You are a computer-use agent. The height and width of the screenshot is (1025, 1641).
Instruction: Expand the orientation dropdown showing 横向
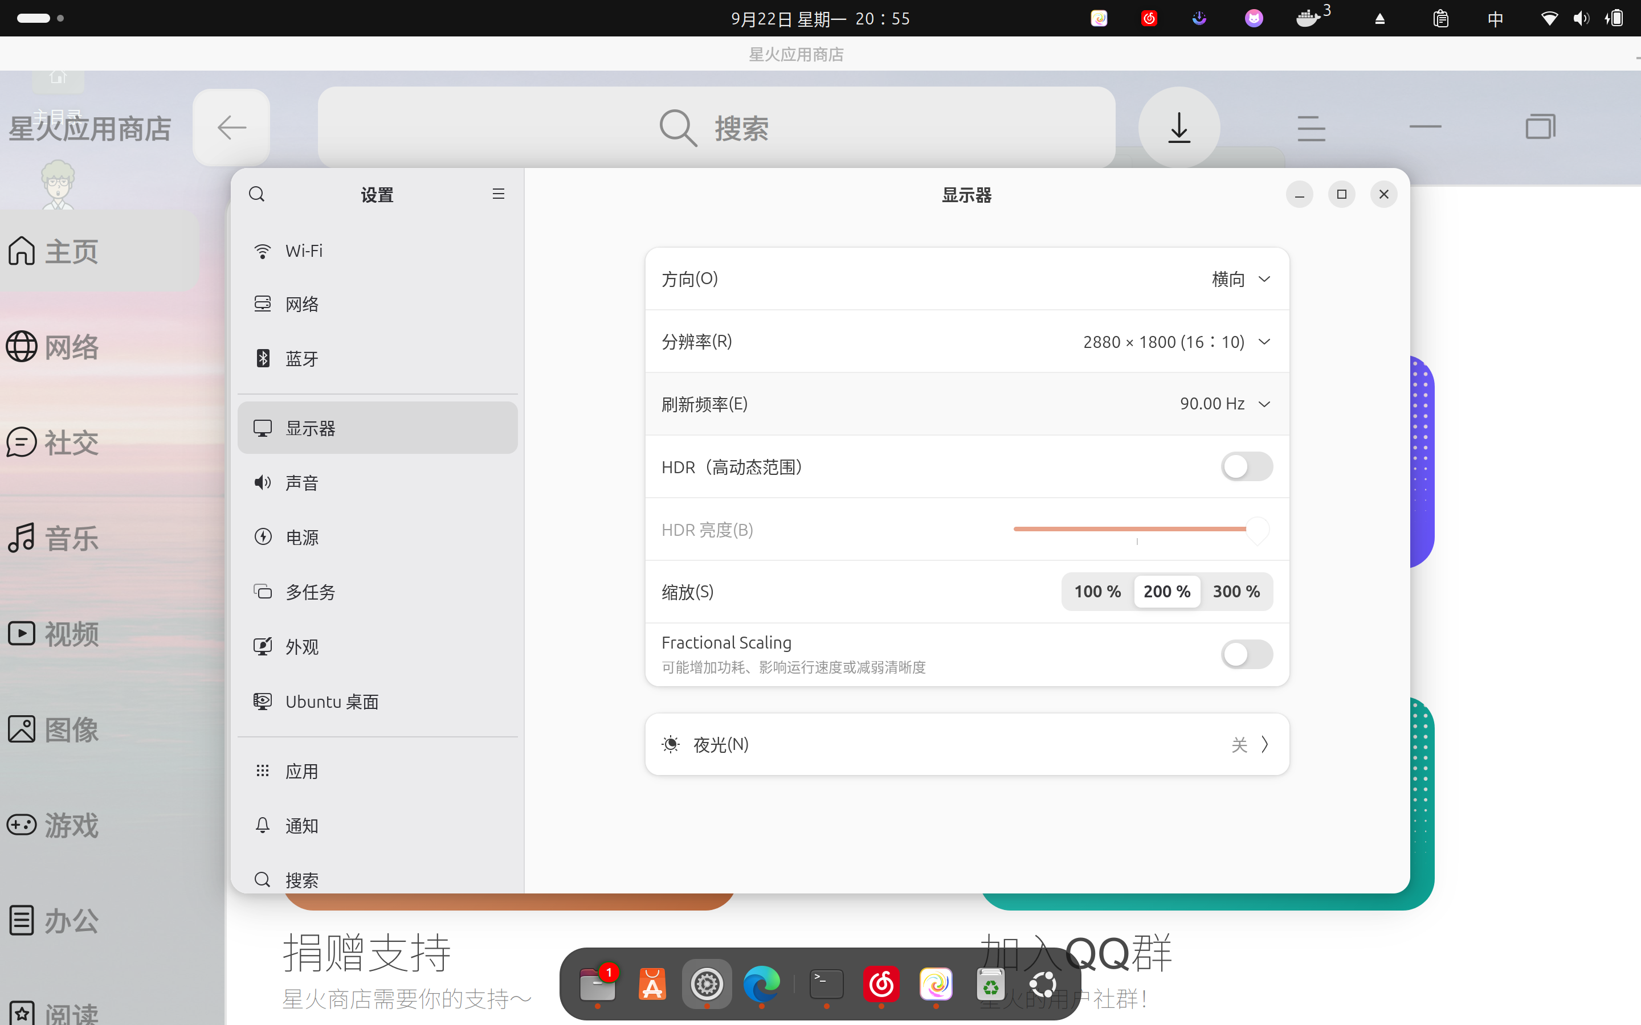pos(1240,279)
